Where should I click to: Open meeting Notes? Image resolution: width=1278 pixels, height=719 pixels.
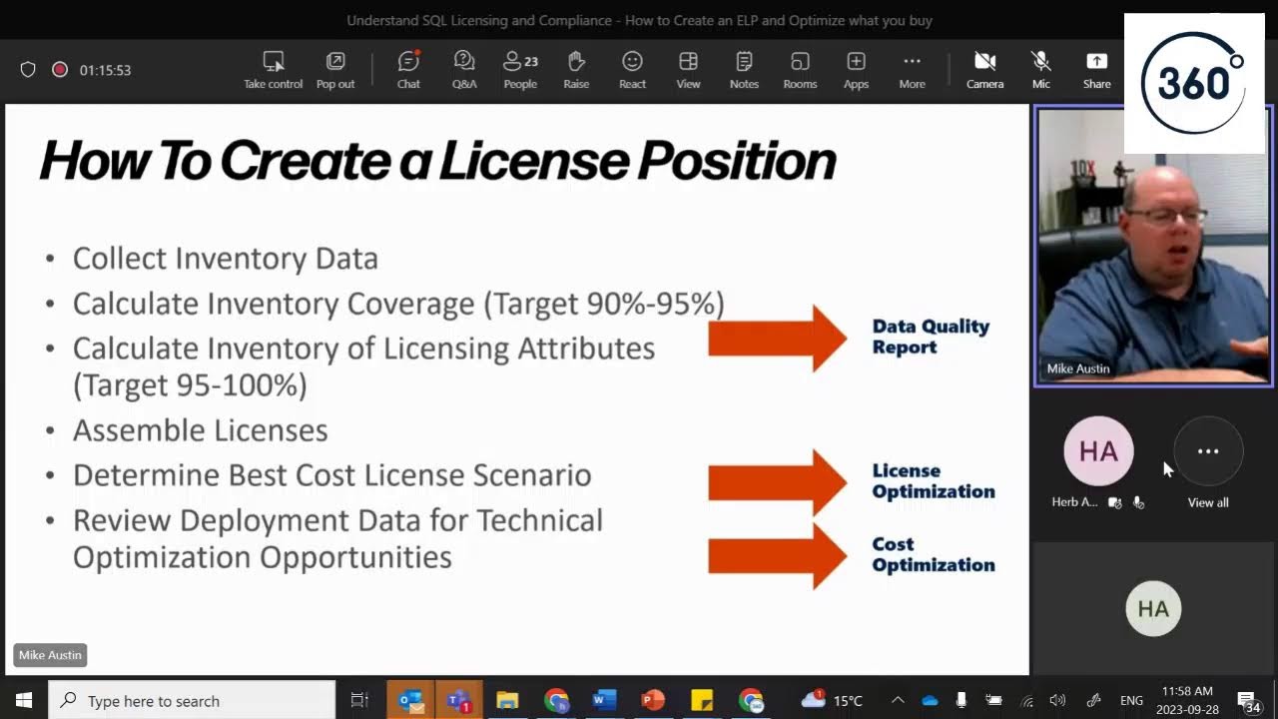pos(744,70)
